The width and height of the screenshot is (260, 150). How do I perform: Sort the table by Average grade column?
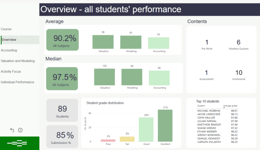(x=230, y=106)
